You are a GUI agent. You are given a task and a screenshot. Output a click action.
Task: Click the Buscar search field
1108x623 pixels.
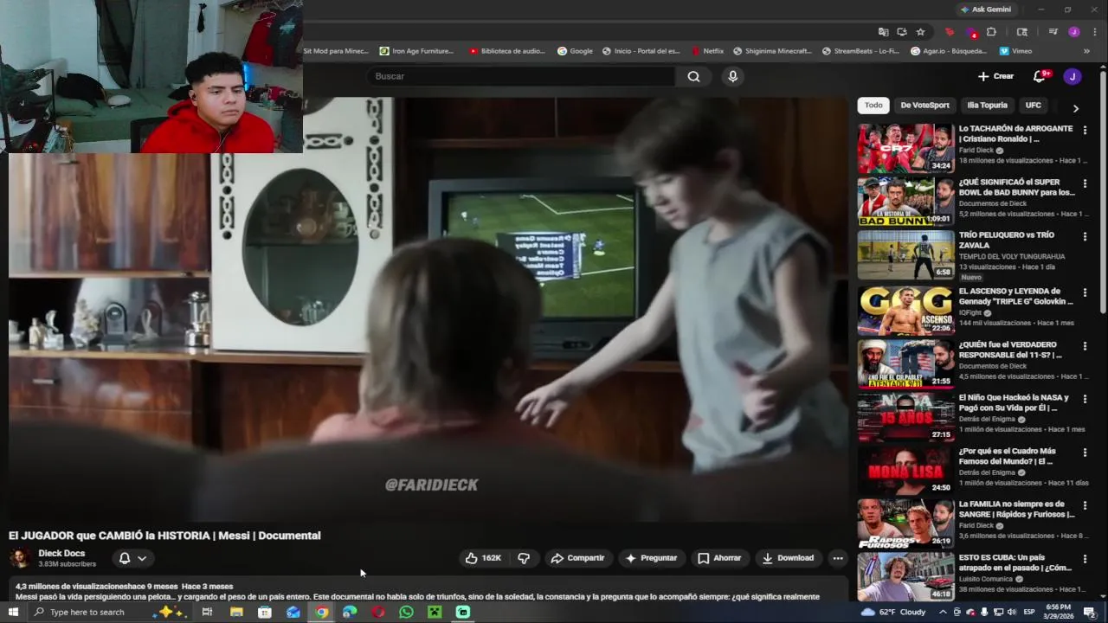click(519, 76)
